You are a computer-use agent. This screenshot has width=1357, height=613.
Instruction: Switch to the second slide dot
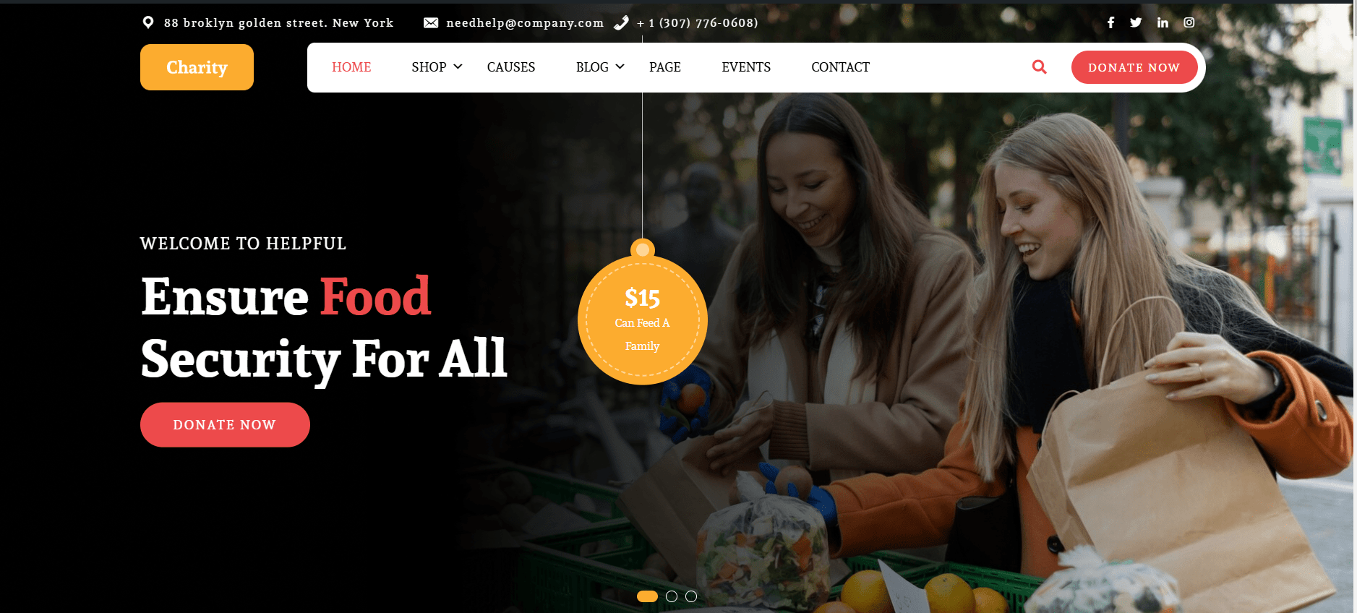pyautogui.click(x=672, y=596)
